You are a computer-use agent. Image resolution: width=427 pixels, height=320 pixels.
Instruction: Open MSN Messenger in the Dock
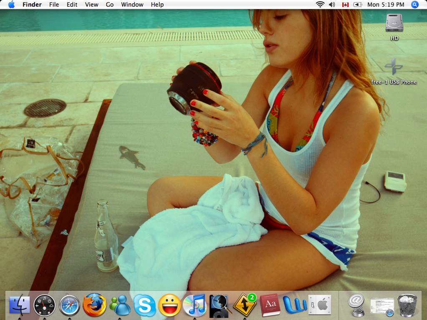(120, 305)
